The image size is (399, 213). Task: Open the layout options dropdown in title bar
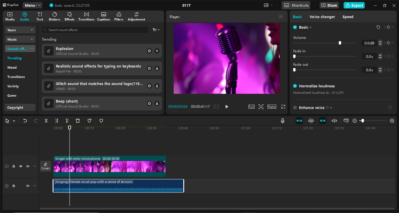[268, 5]
